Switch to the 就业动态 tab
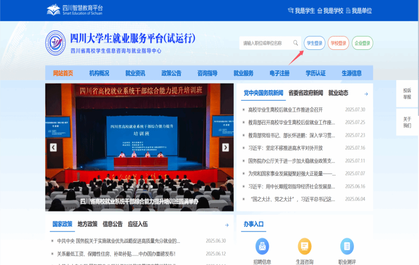The width and height of the screenshot is (419, 265). (x=338, y=93)
